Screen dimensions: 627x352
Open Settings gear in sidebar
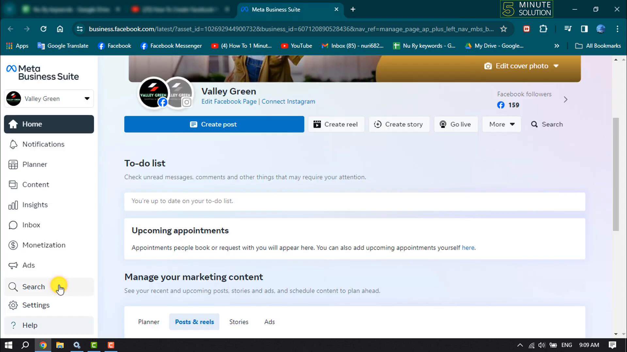[x=13, y=305]
